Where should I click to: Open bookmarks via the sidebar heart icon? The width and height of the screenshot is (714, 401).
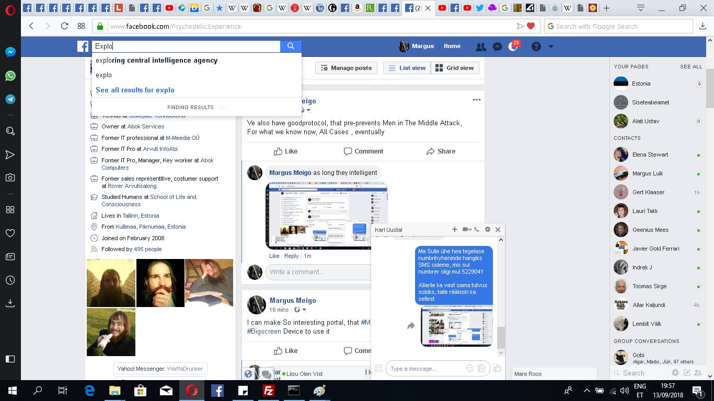point(10,233)
